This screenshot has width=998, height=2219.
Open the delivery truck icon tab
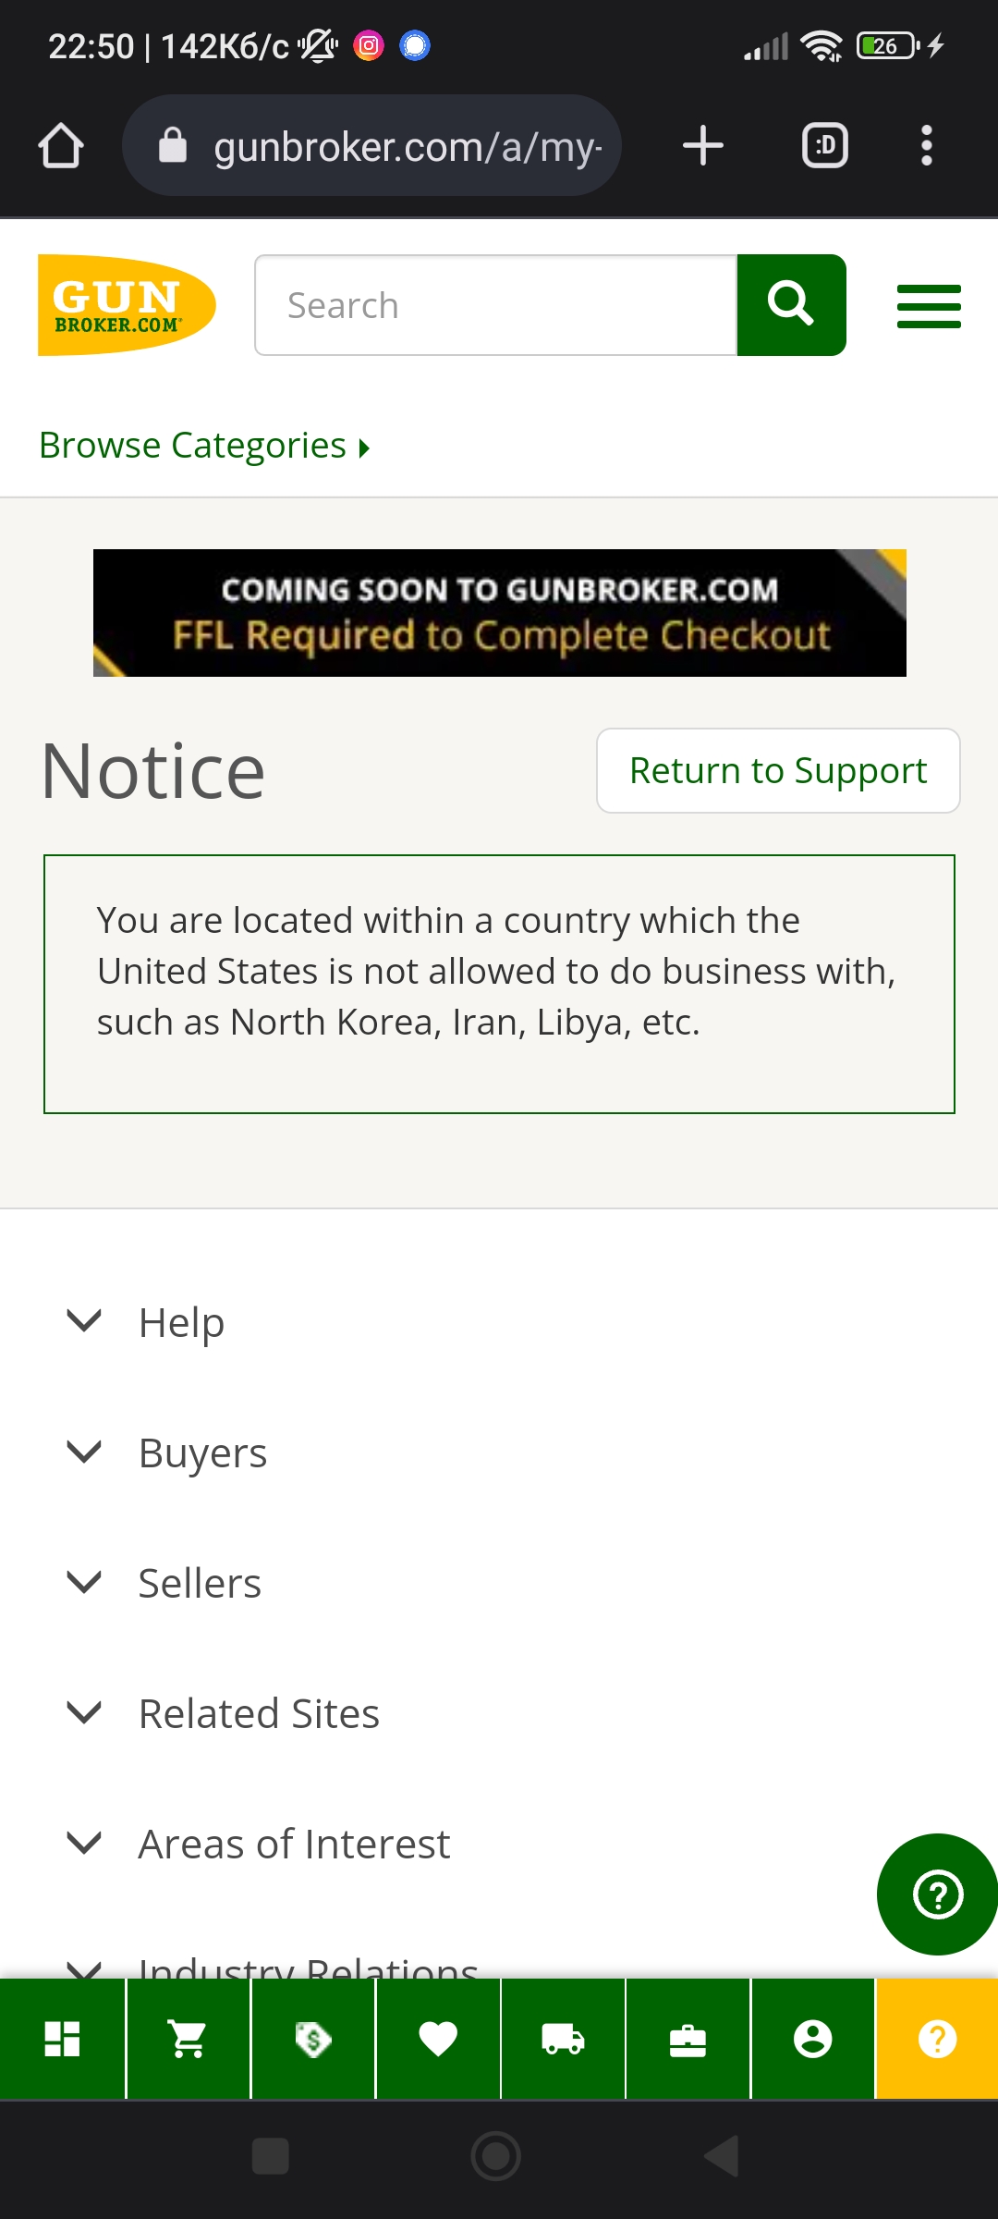point(563,2039)
